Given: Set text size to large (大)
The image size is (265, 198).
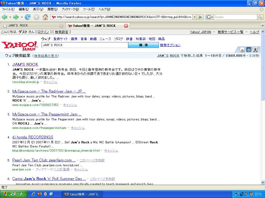Looking at the screenshot, I should [255, 50].
